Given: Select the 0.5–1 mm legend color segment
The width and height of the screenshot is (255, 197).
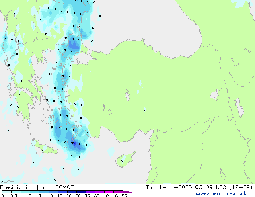Looking at the screenshot, I should pos(16,192).
